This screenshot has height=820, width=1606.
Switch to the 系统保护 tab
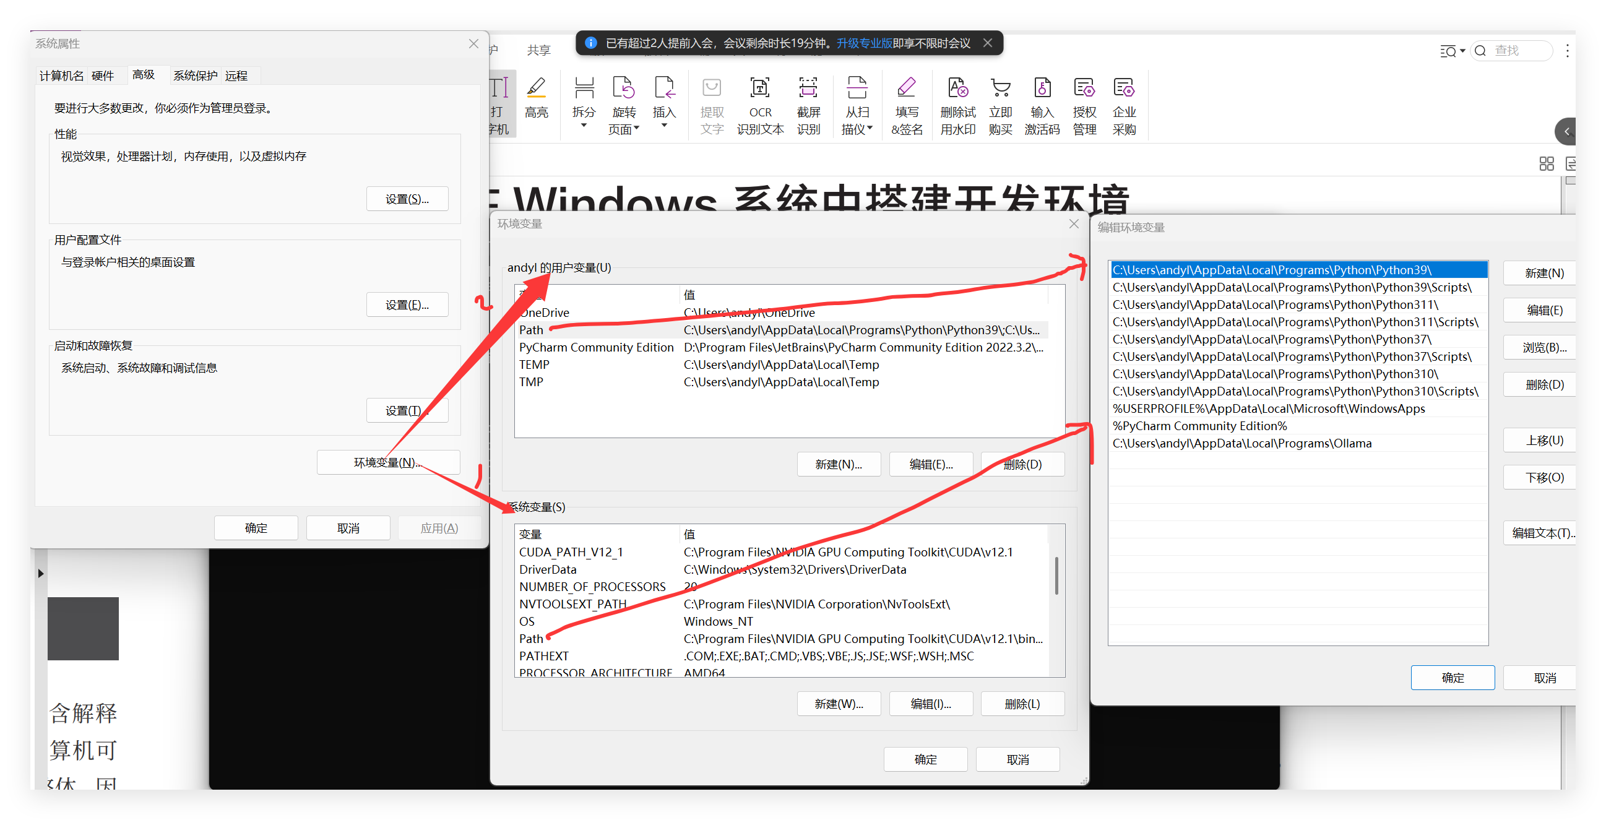[194, 75]
